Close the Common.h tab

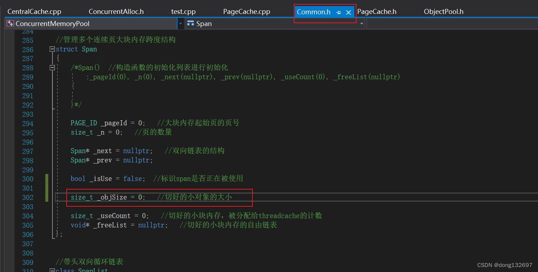(x=348, y=12)
